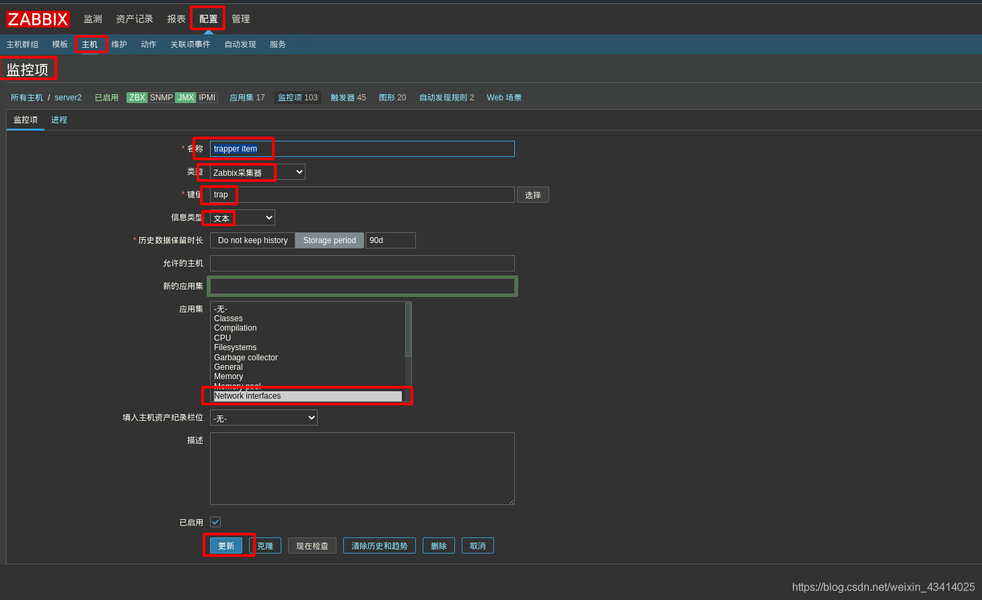Go to 自动发现 submenu

click(240, 44)
